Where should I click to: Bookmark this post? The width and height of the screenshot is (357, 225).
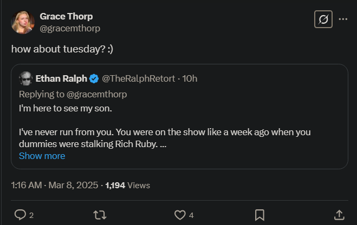259,215
